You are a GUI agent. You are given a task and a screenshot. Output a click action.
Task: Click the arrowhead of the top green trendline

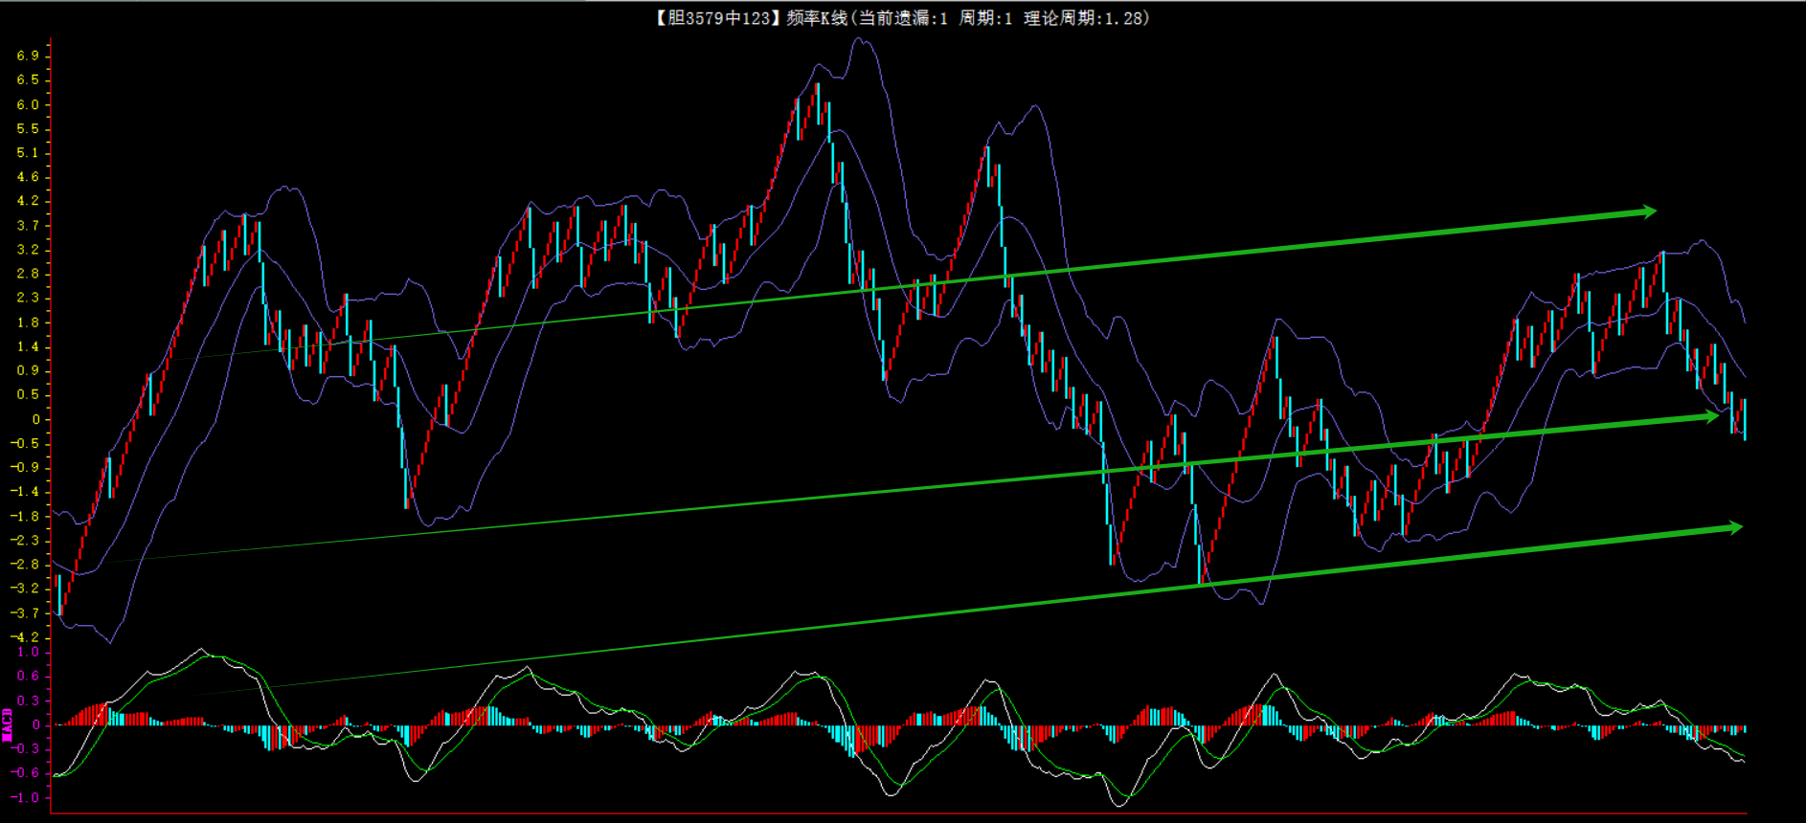[1648, 211]
